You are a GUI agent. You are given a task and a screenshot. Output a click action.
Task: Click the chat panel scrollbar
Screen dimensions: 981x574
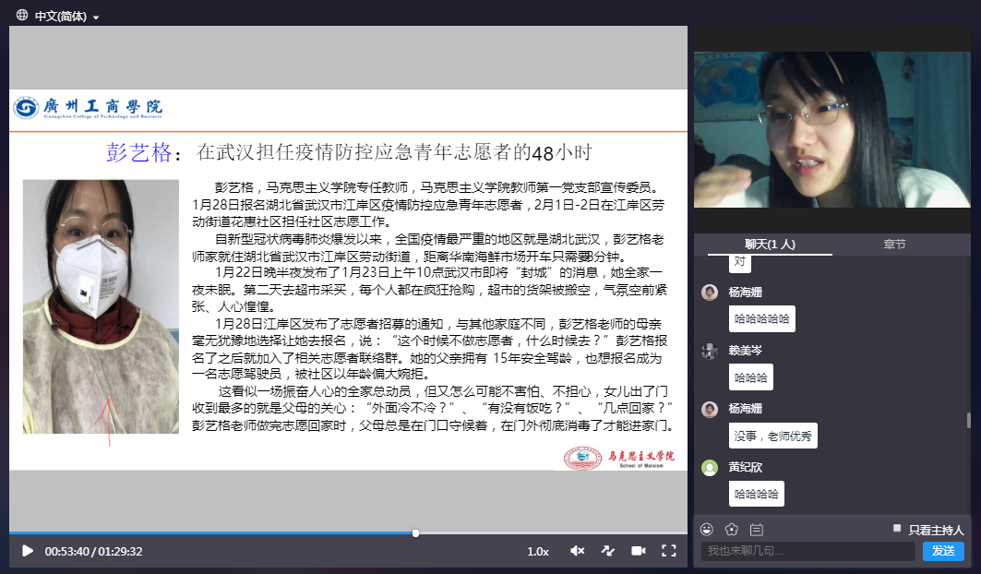(x=968, y=420)
